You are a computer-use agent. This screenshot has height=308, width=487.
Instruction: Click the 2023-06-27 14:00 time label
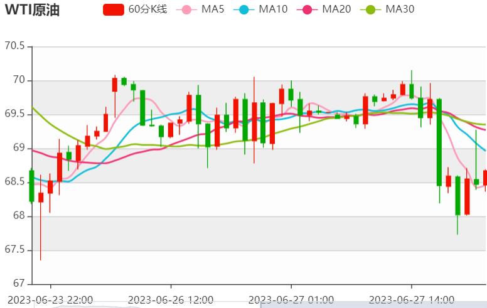(x=412, y=300)
